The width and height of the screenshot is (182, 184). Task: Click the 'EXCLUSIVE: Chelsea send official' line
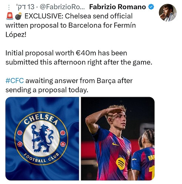[x=78, y=16]
